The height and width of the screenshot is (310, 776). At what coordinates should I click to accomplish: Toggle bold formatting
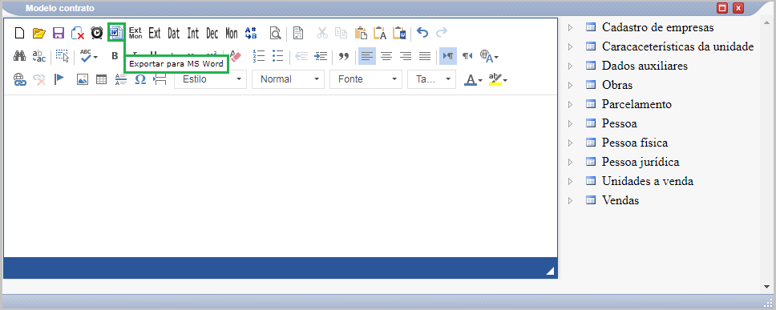click(x=115, y=56)
